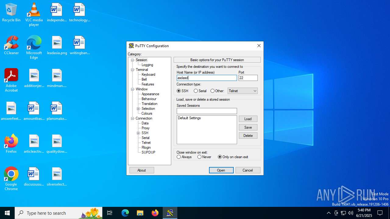This screenshot has height=219, width=390.
Task: Open Google Chrome desktop shortcut
Action: point(11,179)
